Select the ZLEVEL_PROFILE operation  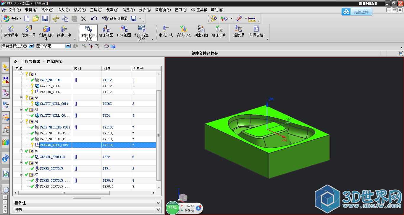pyautogui.click(x=52, y=157)
